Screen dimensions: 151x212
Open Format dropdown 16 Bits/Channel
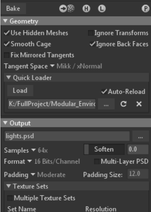click(x=42, y=161)
